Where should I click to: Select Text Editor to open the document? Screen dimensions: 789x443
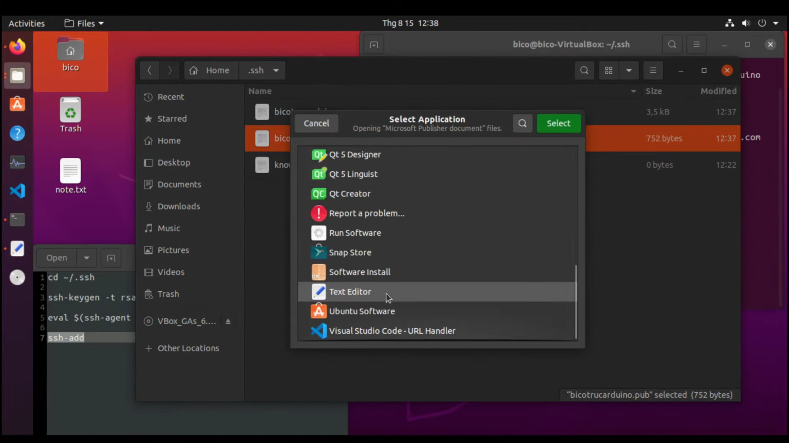point(350,291)
